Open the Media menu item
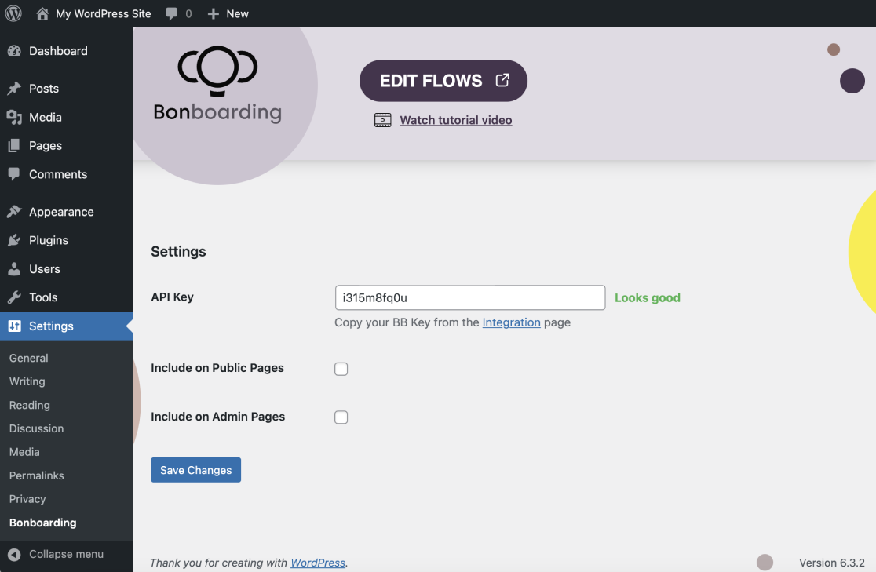This screenshot has height=572, width=876. click(x=45, y=117)
